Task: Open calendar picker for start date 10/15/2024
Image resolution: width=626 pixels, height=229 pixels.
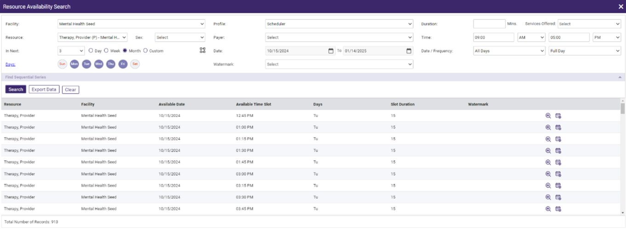Action: [330, 51]
